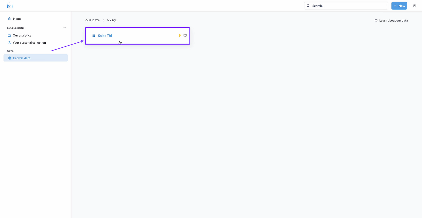Click the New button
The width and height of the screenshot is (422, 218).
click(x=399, y=6)
